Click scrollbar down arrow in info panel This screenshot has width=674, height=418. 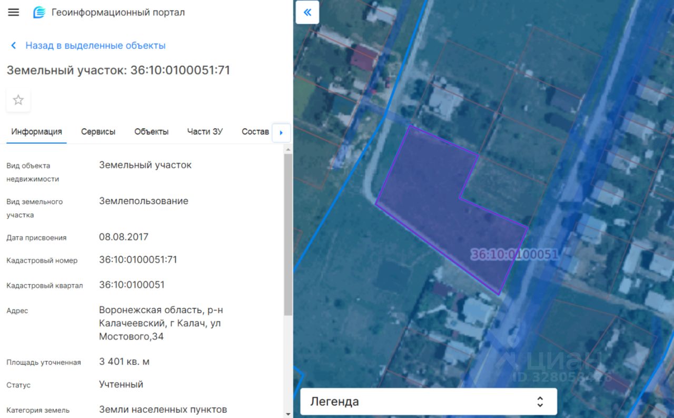[x=288, y=414]
